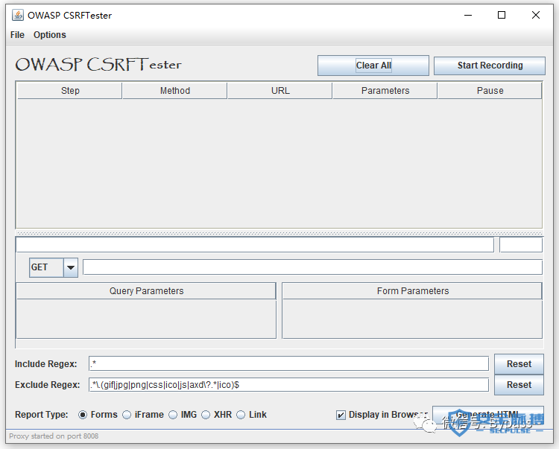This screenshot has height=449, width=559.
Task: Click the 'Exclude Regex:' label
Action: pyautogui.click(x=47, y=385)
